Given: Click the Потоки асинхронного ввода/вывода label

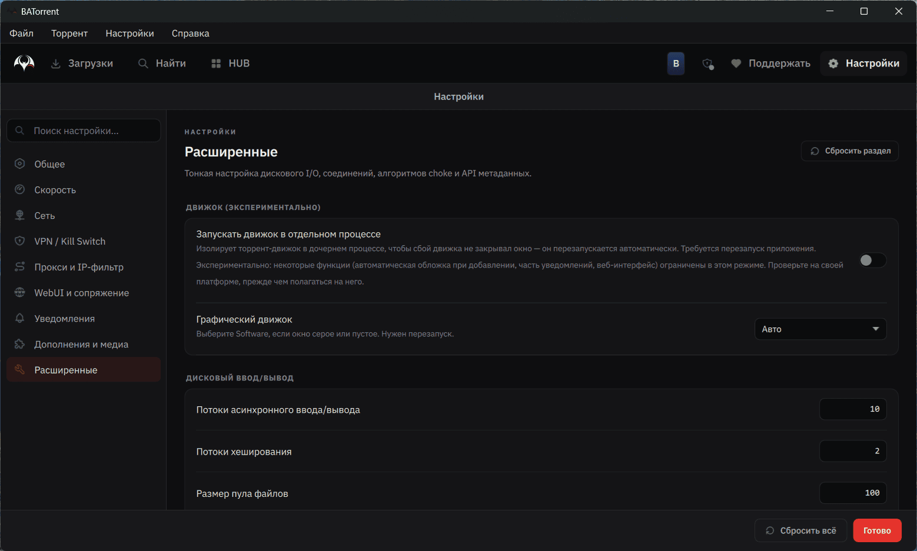Looking at the screenshot, I should click(x=278, y=410).
